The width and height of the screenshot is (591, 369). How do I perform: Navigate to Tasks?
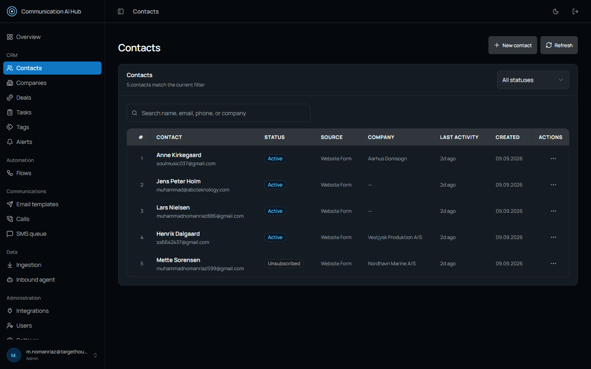[52, 112]
